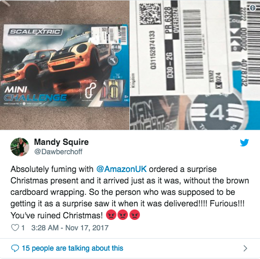This screenshot has width=260, height=259.
Task: Click the Mandy Squire display name
Action: point(62,142)
